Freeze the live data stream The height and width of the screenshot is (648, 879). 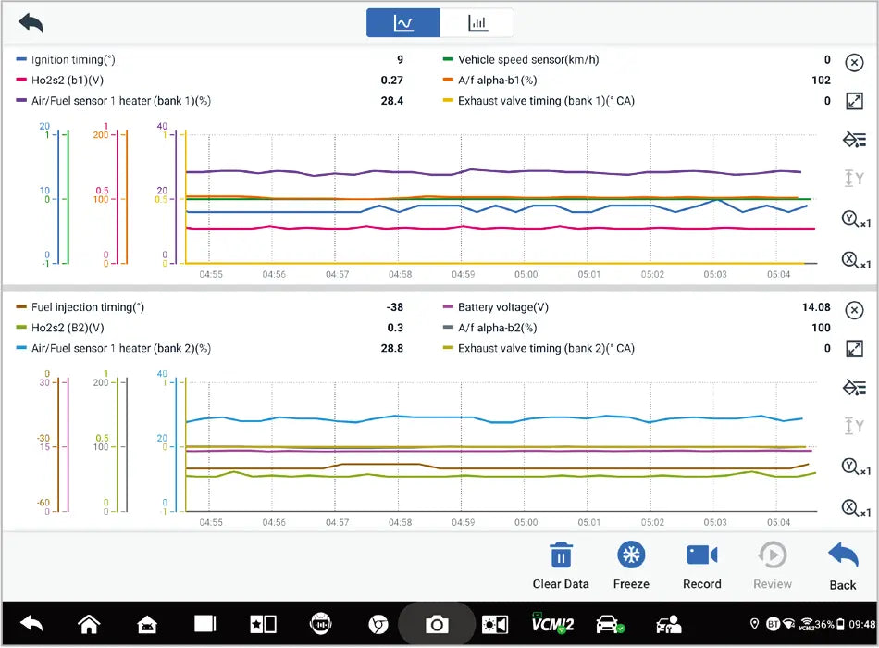coord(631,565)
